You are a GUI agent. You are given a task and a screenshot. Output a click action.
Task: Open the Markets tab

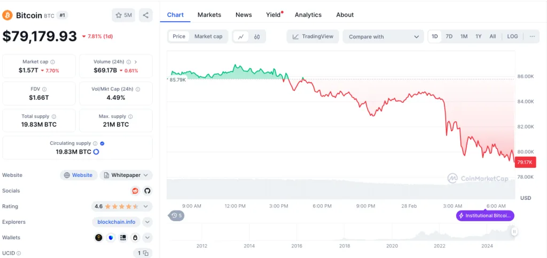point(209,15)
